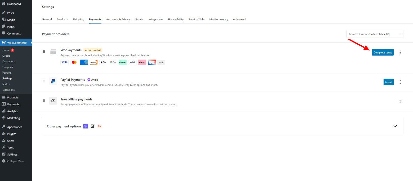Screen dimensions: 413x181
Task: Click the WooCommerce Settings submenu item
Action: pyautogui.click(x=7, y=79)
